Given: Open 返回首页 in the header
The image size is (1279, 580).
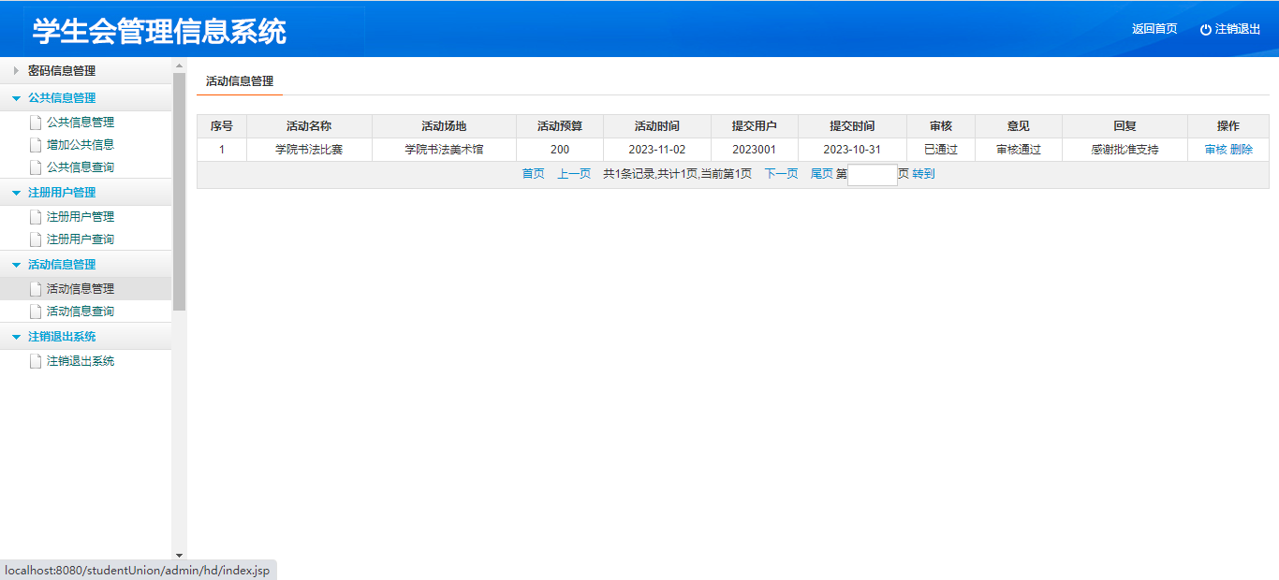Looking at the screenshot, I should (x=1154, y=29).
